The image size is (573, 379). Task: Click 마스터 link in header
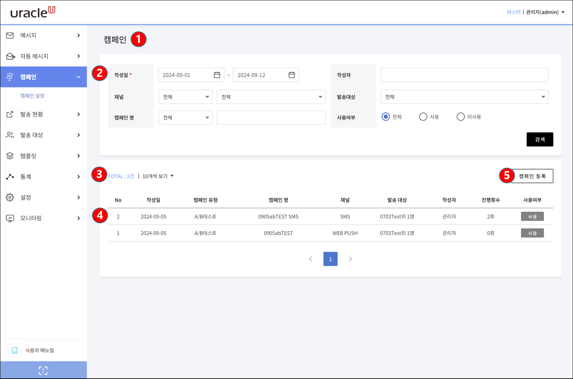coord(514,12)
